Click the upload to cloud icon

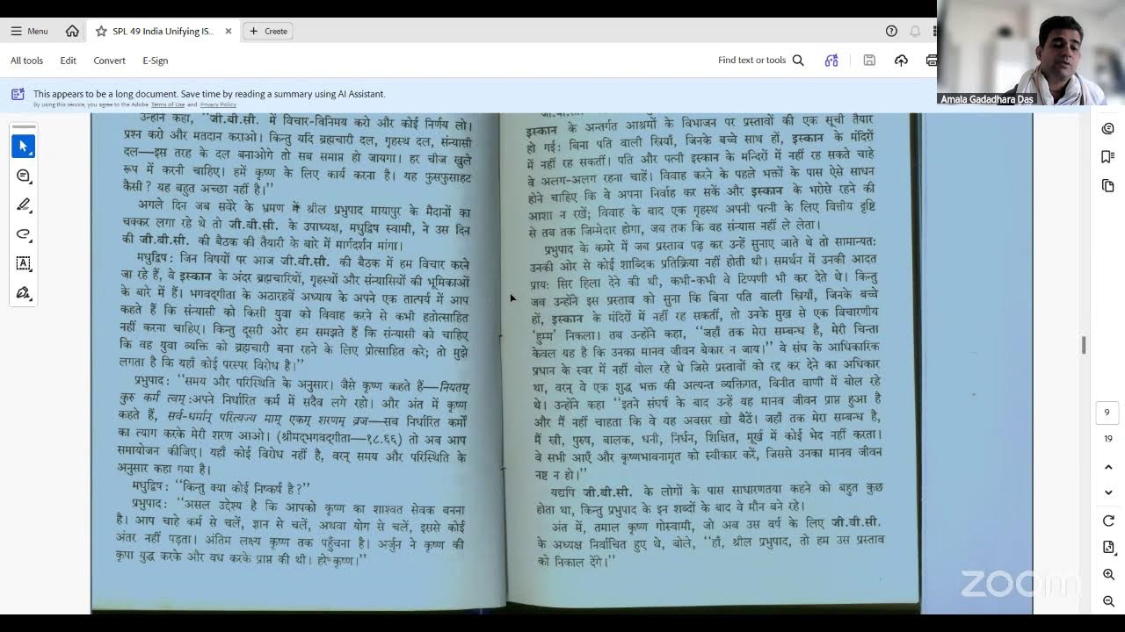tap(901, 60)
